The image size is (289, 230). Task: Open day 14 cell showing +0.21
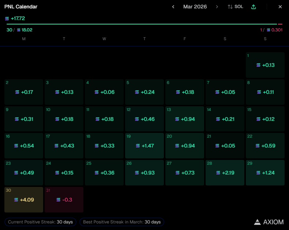(225, 119)
